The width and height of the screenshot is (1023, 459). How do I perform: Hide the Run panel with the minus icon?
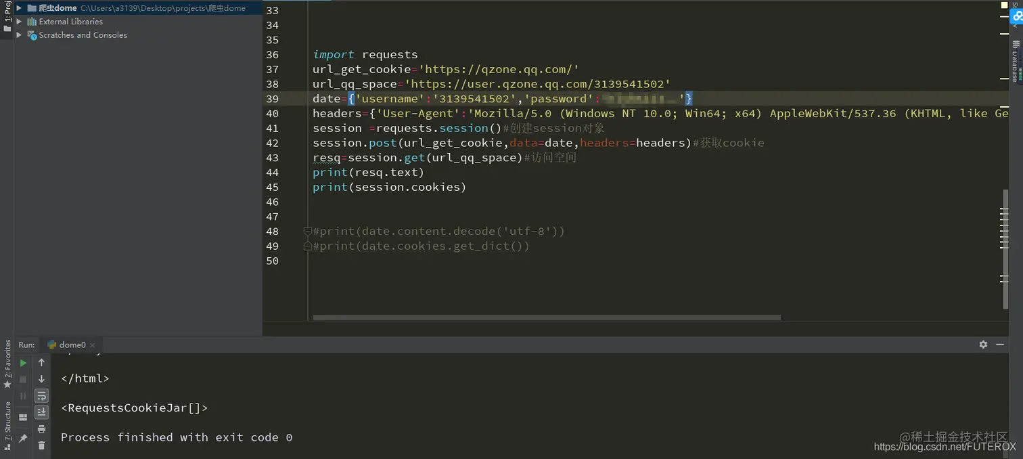(x=1000, y=345)
